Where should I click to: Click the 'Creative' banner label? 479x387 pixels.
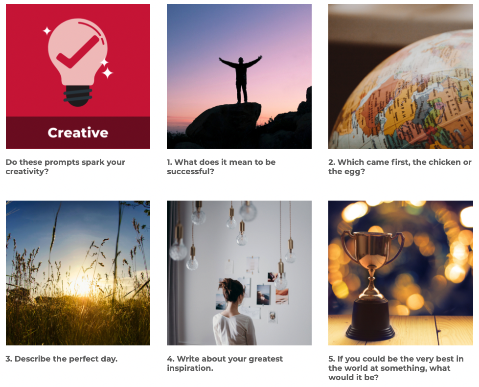(78, 133)
